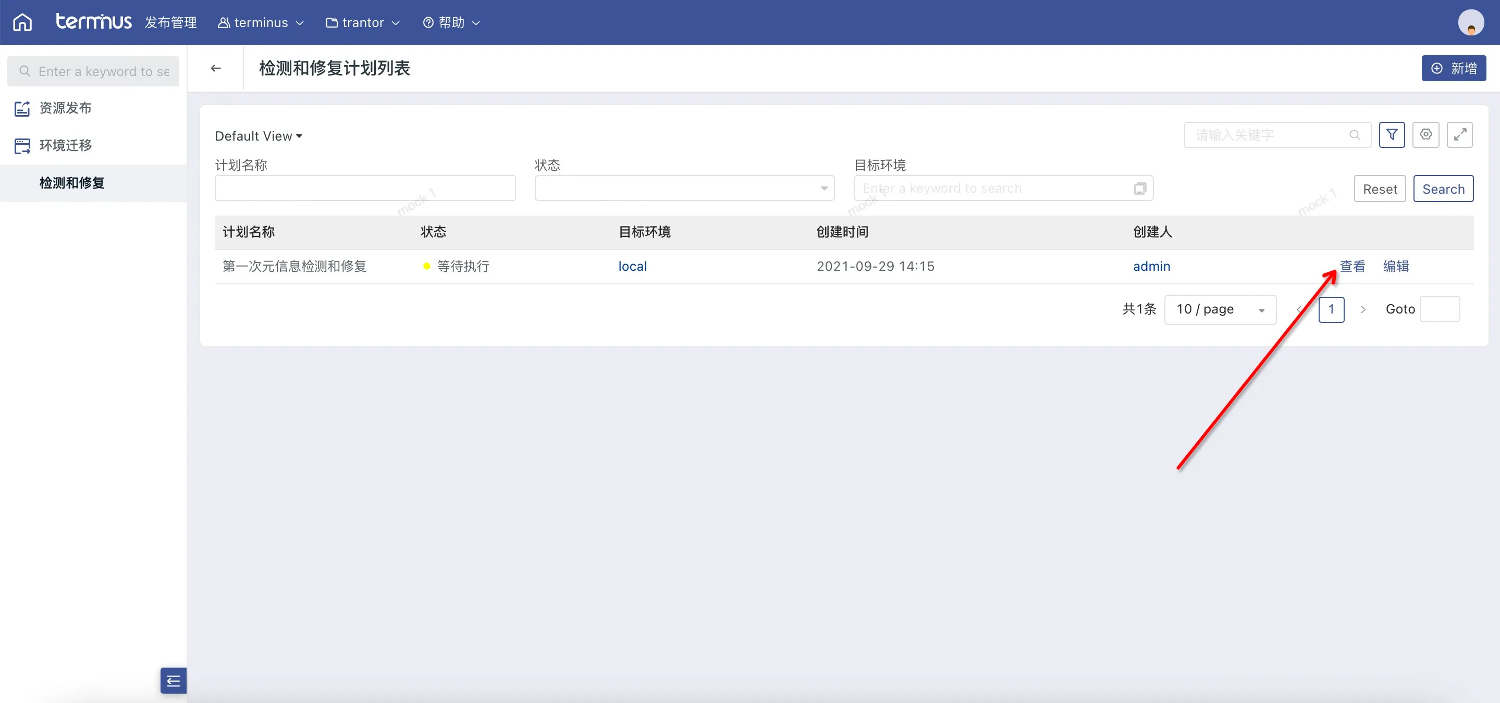Toggle the filter funnel icon
Screen dimensions: 1500x703
[x=1392, y=135]
